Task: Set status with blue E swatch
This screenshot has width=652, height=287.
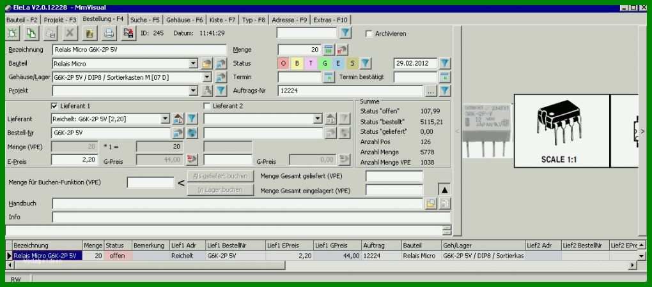Action: pyautogui.click(x=338, y=63)
